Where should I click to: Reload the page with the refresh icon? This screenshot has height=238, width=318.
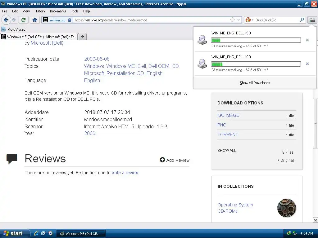tap(24, 20)
